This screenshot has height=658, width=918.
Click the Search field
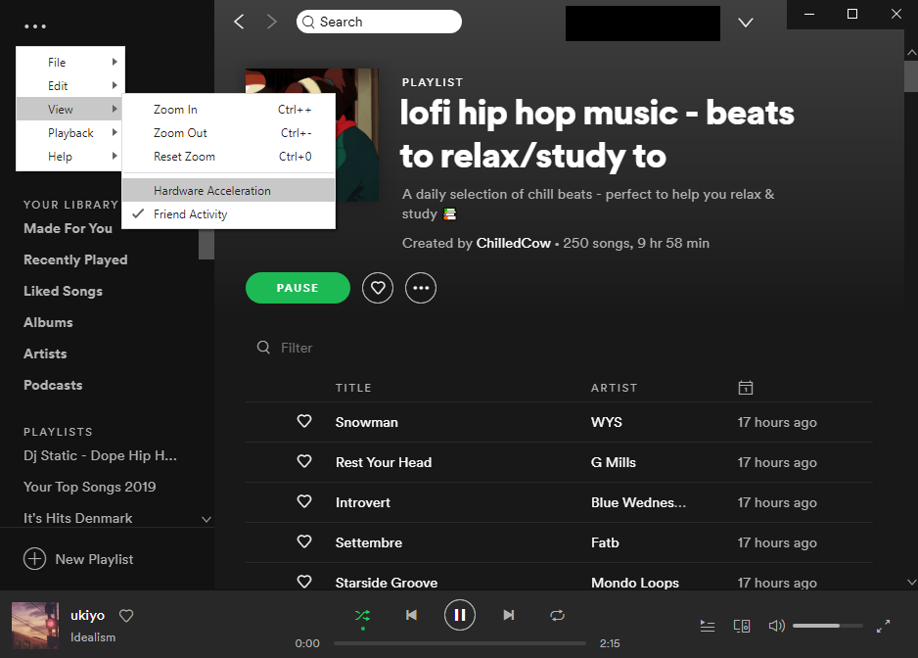379,22
